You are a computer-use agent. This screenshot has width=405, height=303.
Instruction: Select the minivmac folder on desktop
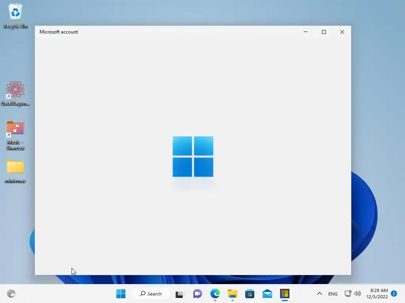(15, 171)
